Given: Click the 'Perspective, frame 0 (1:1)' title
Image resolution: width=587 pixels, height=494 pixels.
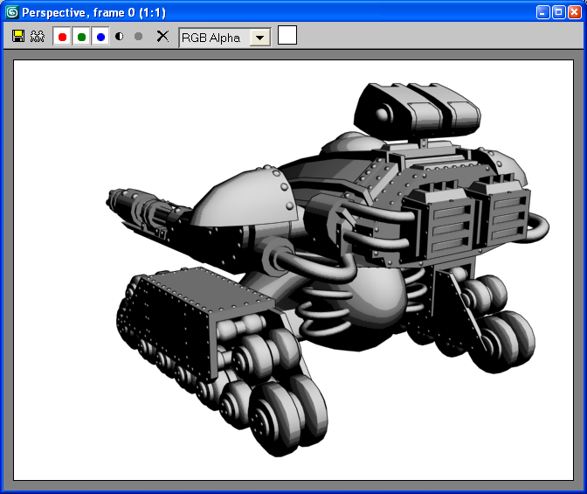Looking at the screenshot, I should pyautogui.click(x=93, y=13).
